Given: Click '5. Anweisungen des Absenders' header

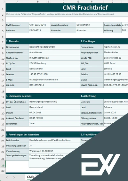Looking at the screenshot, I should 43,135.
